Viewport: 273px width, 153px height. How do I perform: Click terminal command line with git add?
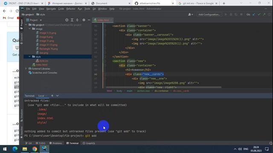[61, 136]
